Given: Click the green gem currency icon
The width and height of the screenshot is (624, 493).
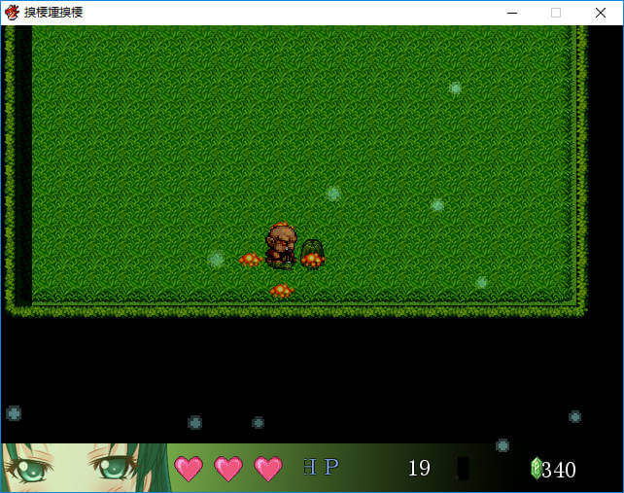Looking at the screenshot, I should 535,469.
